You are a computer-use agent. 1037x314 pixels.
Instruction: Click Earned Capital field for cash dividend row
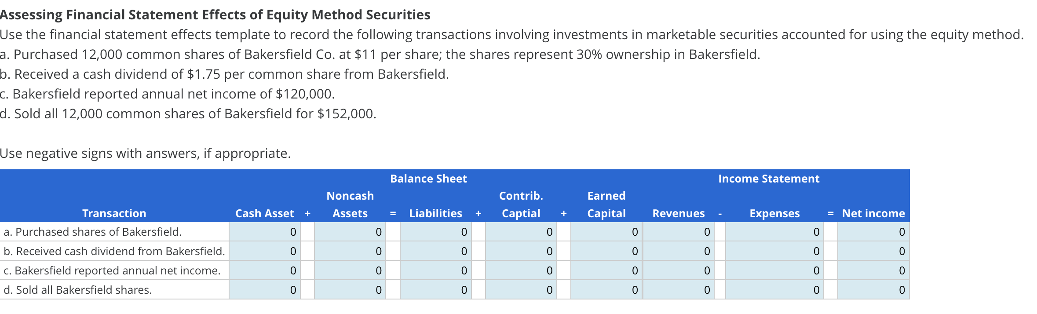(606, 251)
